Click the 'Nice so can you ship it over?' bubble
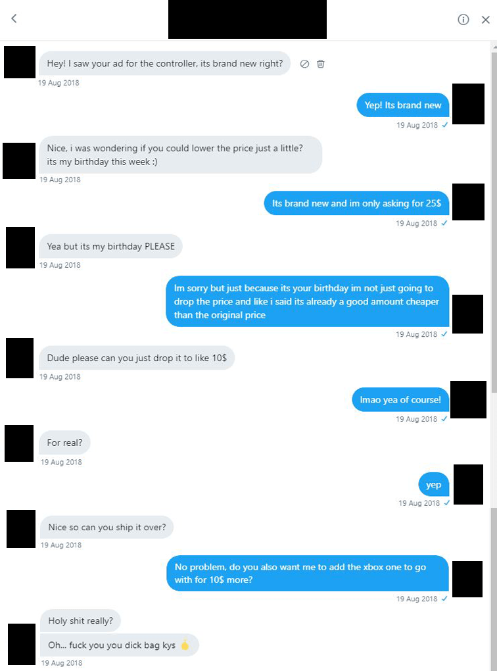 click(x=107, y=527)
